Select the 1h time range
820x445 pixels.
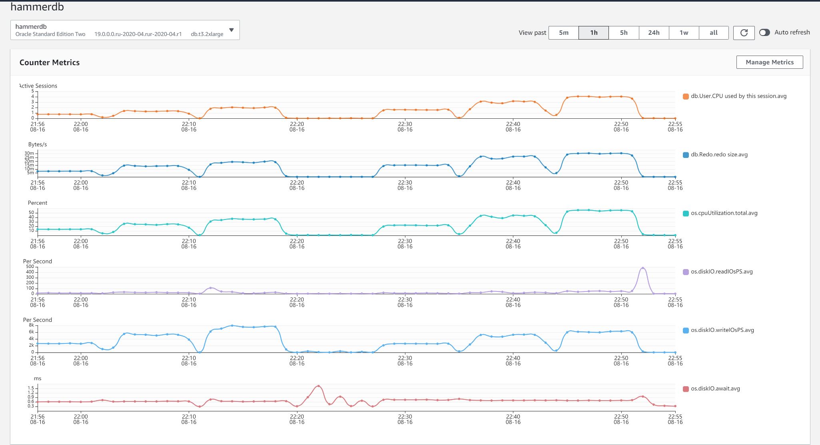[593, 33]
